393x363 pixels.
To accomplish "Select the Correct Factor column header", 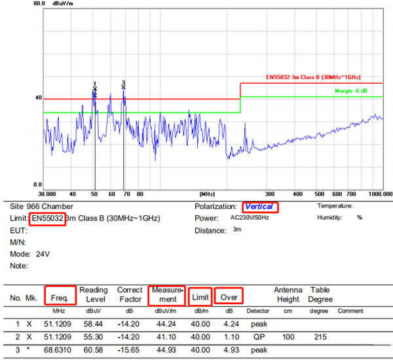I will [x=130, y=294].
